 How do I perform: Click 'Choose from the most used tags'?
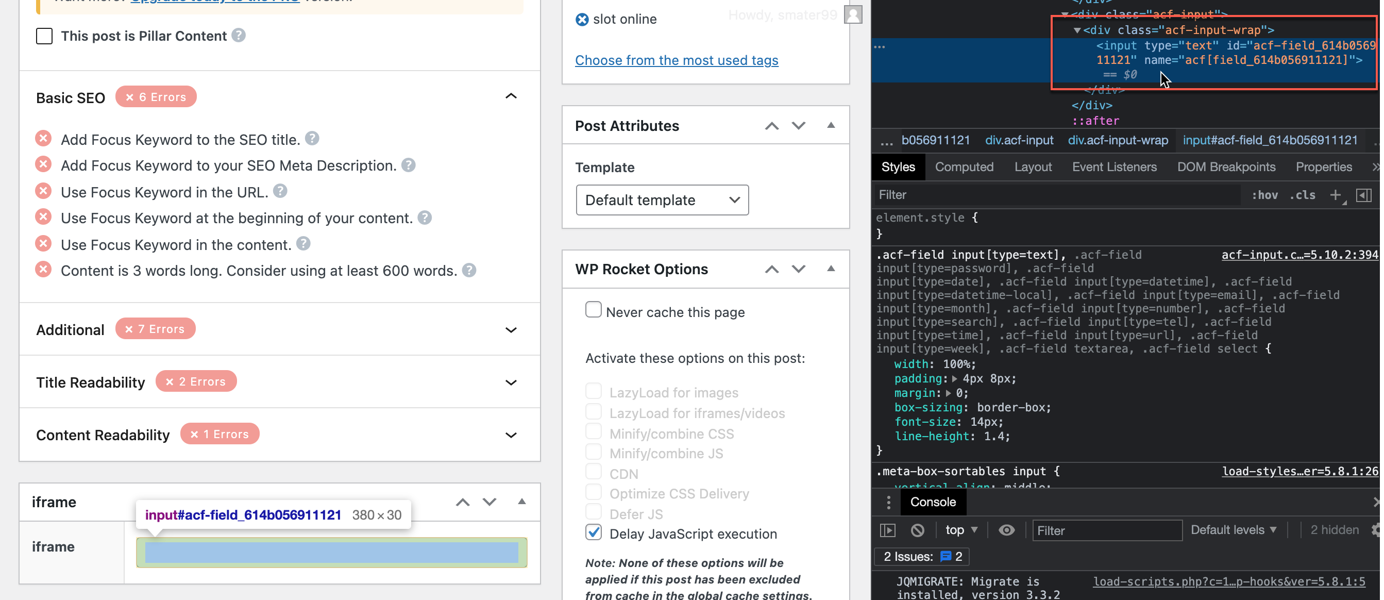(x=676, y=60)
